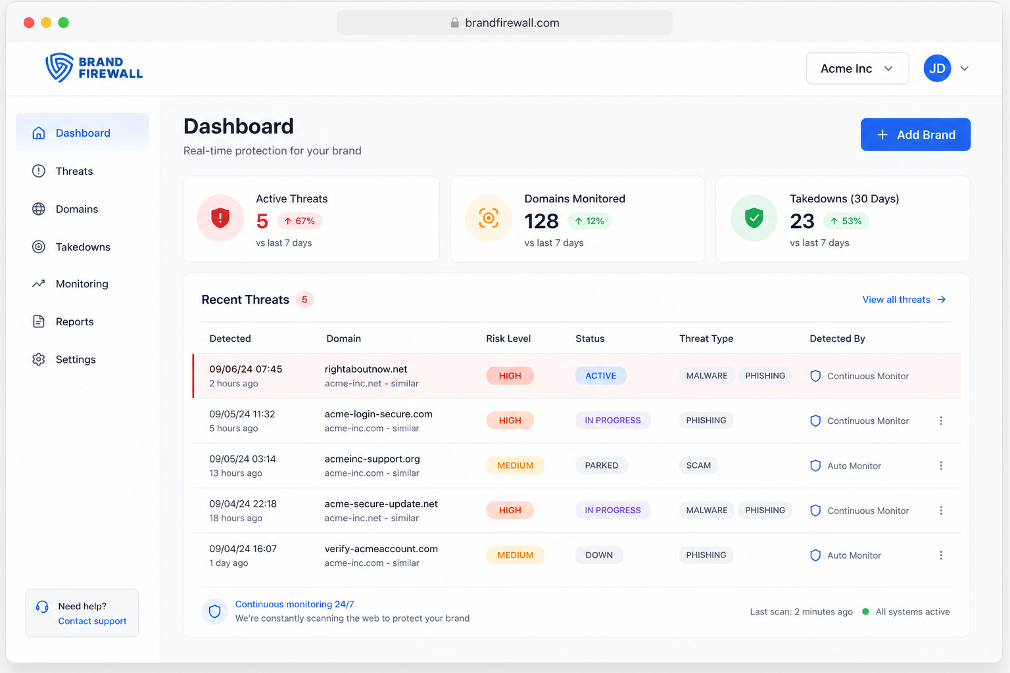Click shield icon in acme-login-secure.com Detected By cell
Viewport: 1010px width, 673px height.
pyautogui.click(x=815, y=421)
